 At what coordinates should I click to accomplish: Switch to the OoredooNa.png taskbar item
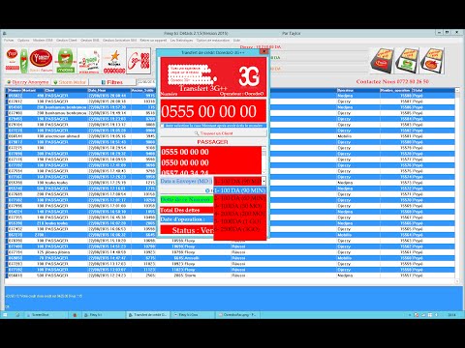click(x=236, y=315)
